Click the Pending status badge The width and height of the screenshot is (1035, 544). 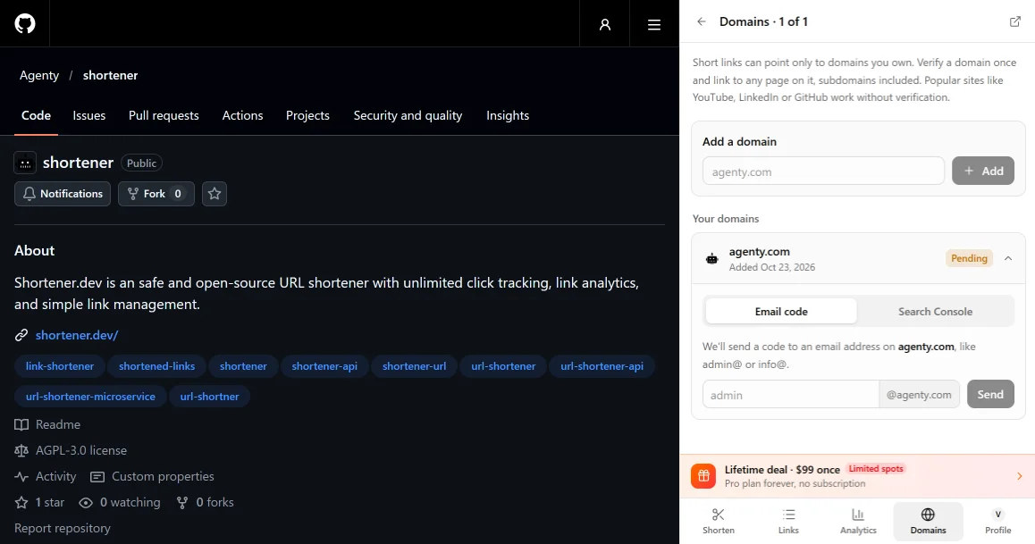pos(969,258)
